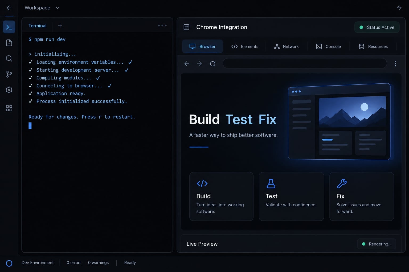
Task: Click "Dev Environment" in the status bar
Action: 38,263
